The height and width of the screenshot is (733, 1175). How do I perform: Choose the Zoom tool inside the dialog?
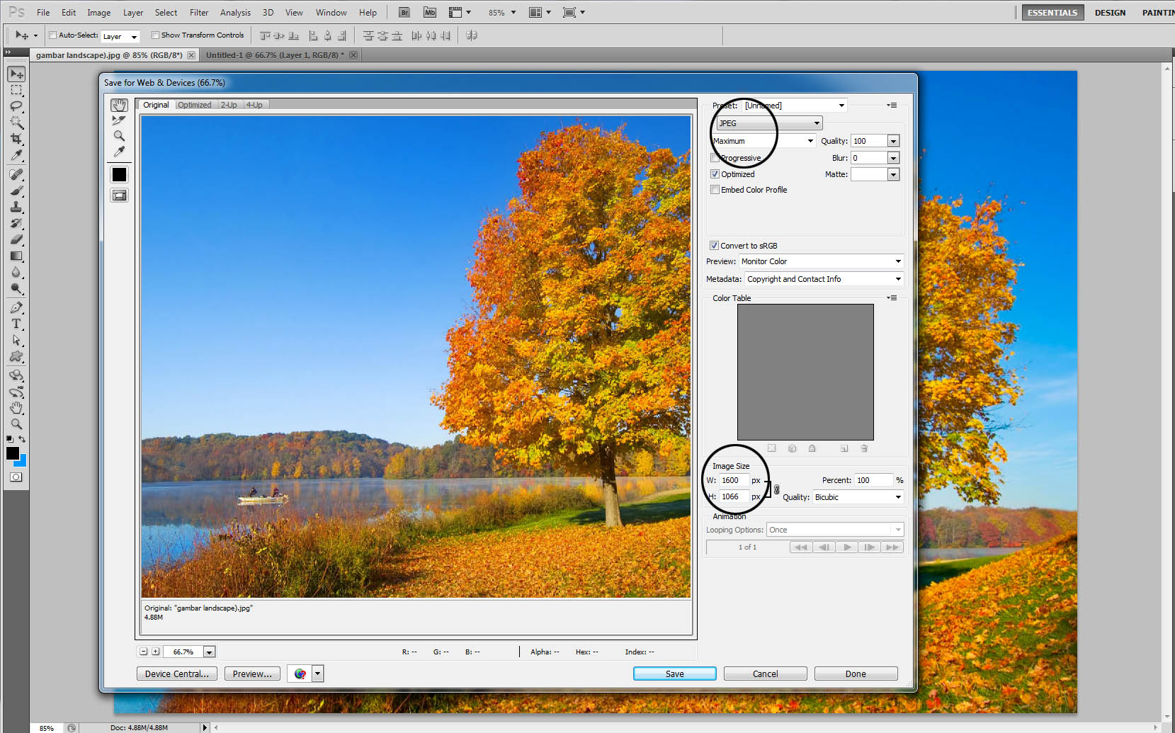119,136
